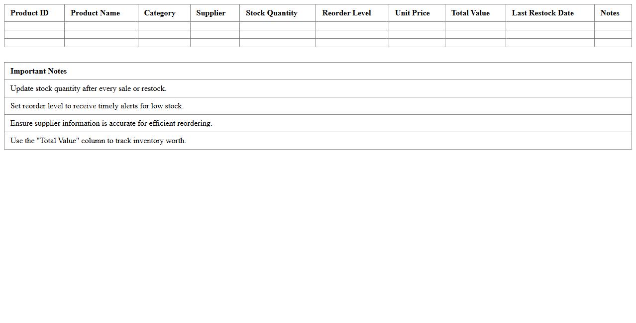Click the Important Notes heading
The image size is (636, 323).
[x=38, y=71]
